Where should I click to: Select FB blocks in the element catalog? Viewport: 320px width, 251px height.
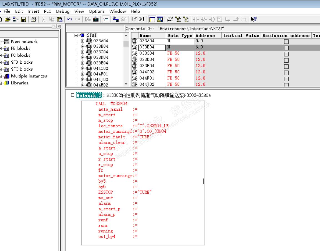[21, 48]
